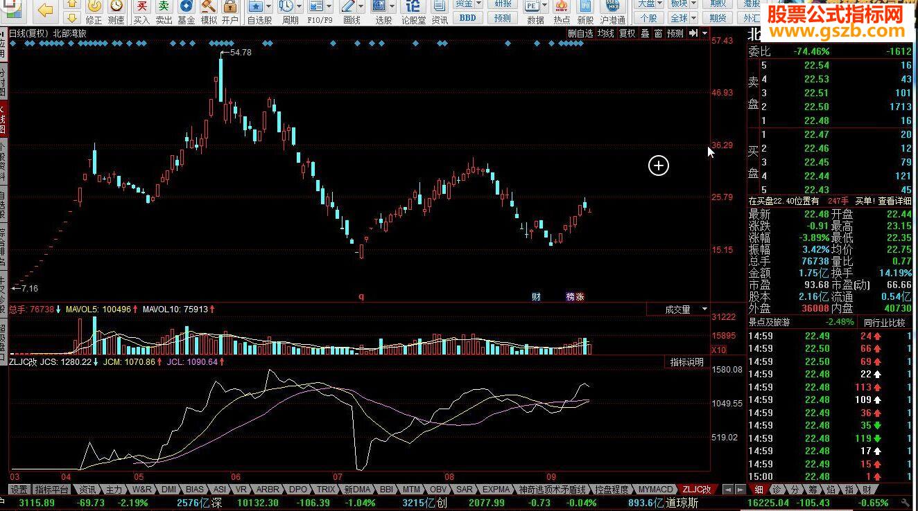Select the 细 detail tab
918x511 pixels.
coord(759,490)
